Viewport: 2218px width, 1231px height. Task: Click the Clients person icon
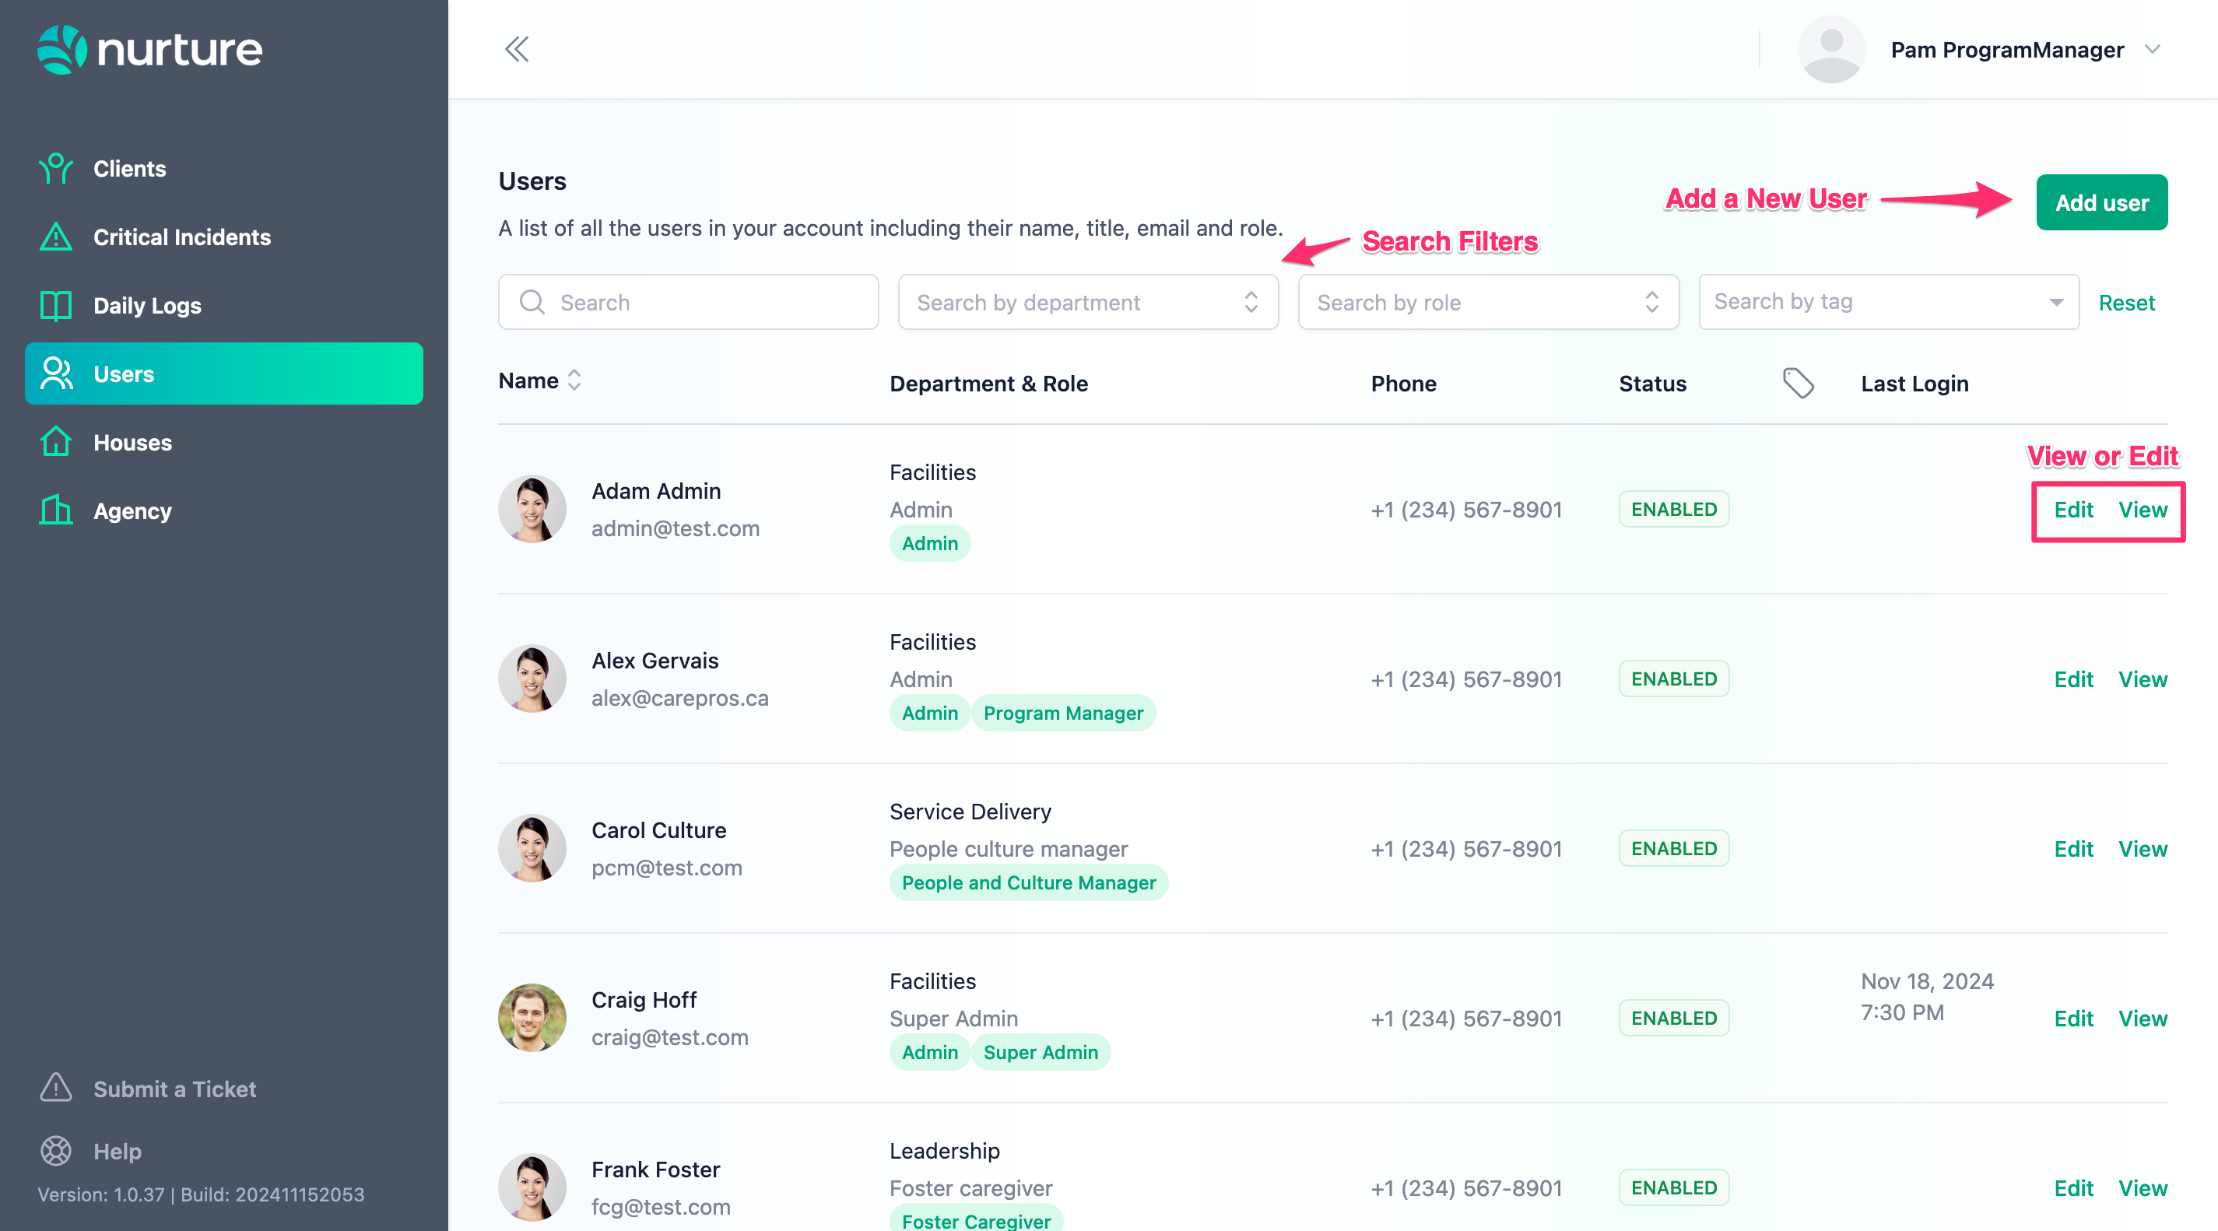[x=56, y=169]
